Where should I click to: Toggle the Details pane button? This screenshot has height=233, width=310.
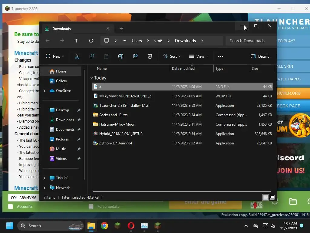click(x=260, y=56)
